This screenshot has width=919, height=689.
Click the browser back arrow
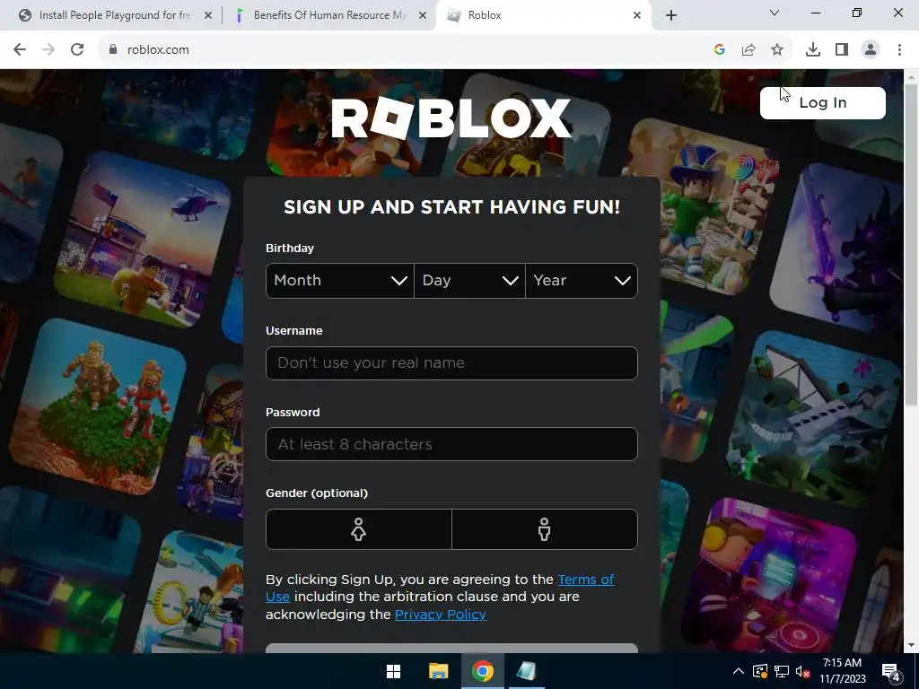pyautogui.click(x=20, y=50)
